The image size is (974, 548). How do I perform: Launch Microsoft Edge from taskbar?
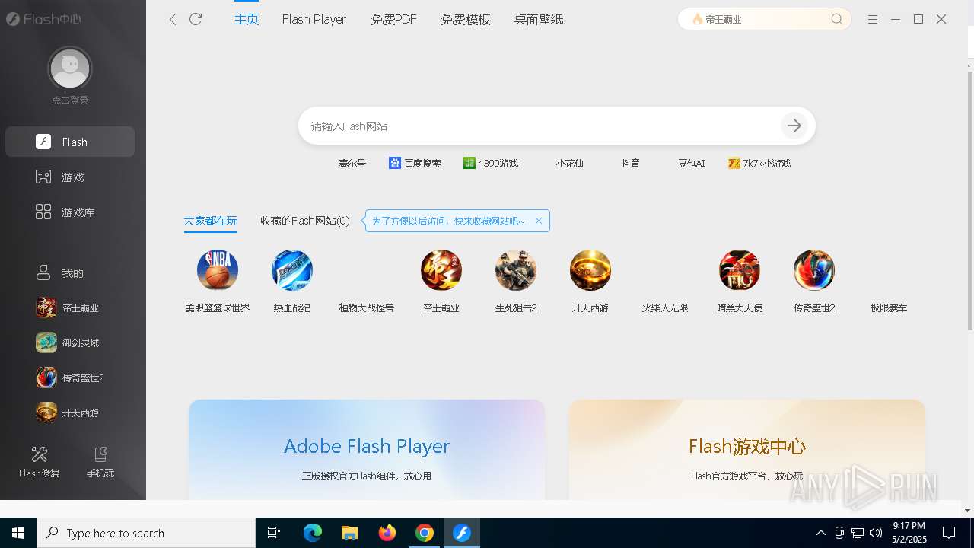tap(313, 533)
